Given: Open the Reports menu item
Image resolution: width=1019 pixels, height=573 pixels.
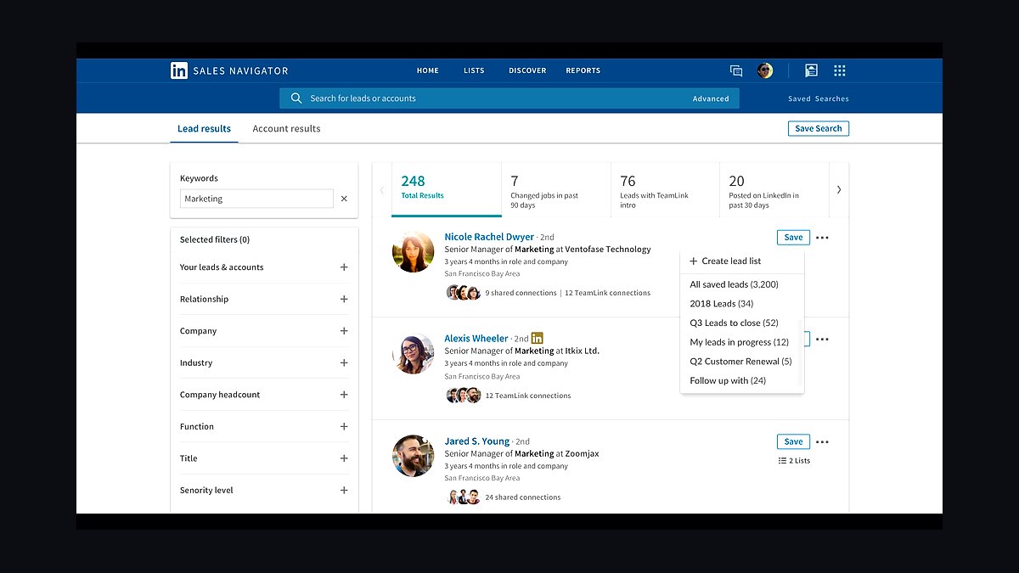Looking at the screenshot, I should pos(583,70).
